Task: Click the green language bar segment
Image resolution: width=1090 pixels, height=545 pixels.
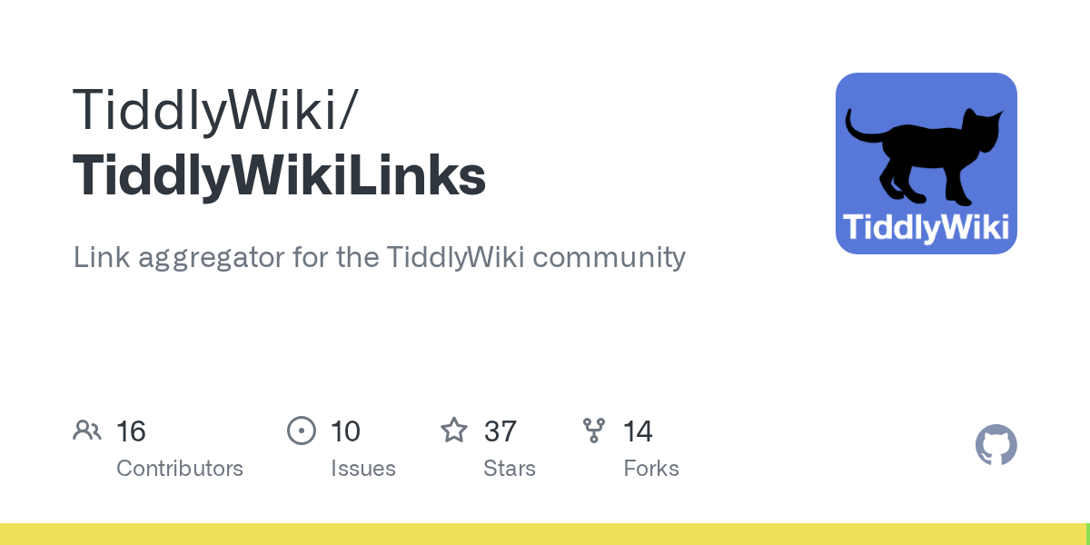Action: (x=1087, y=534)
